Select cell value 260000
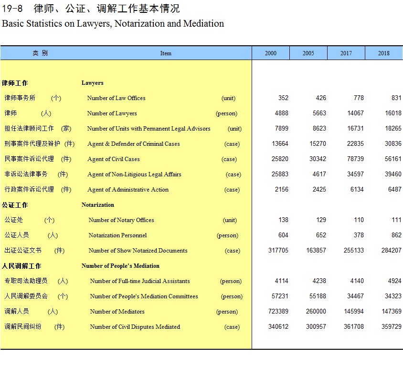This screenshot has width=403, height=365. (x=316, y=311)
